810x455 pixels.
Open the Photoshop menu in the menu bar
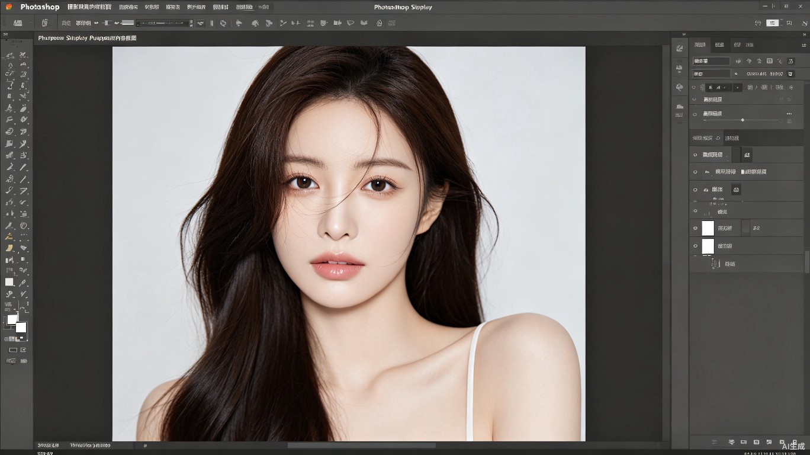tap(40, 7)
